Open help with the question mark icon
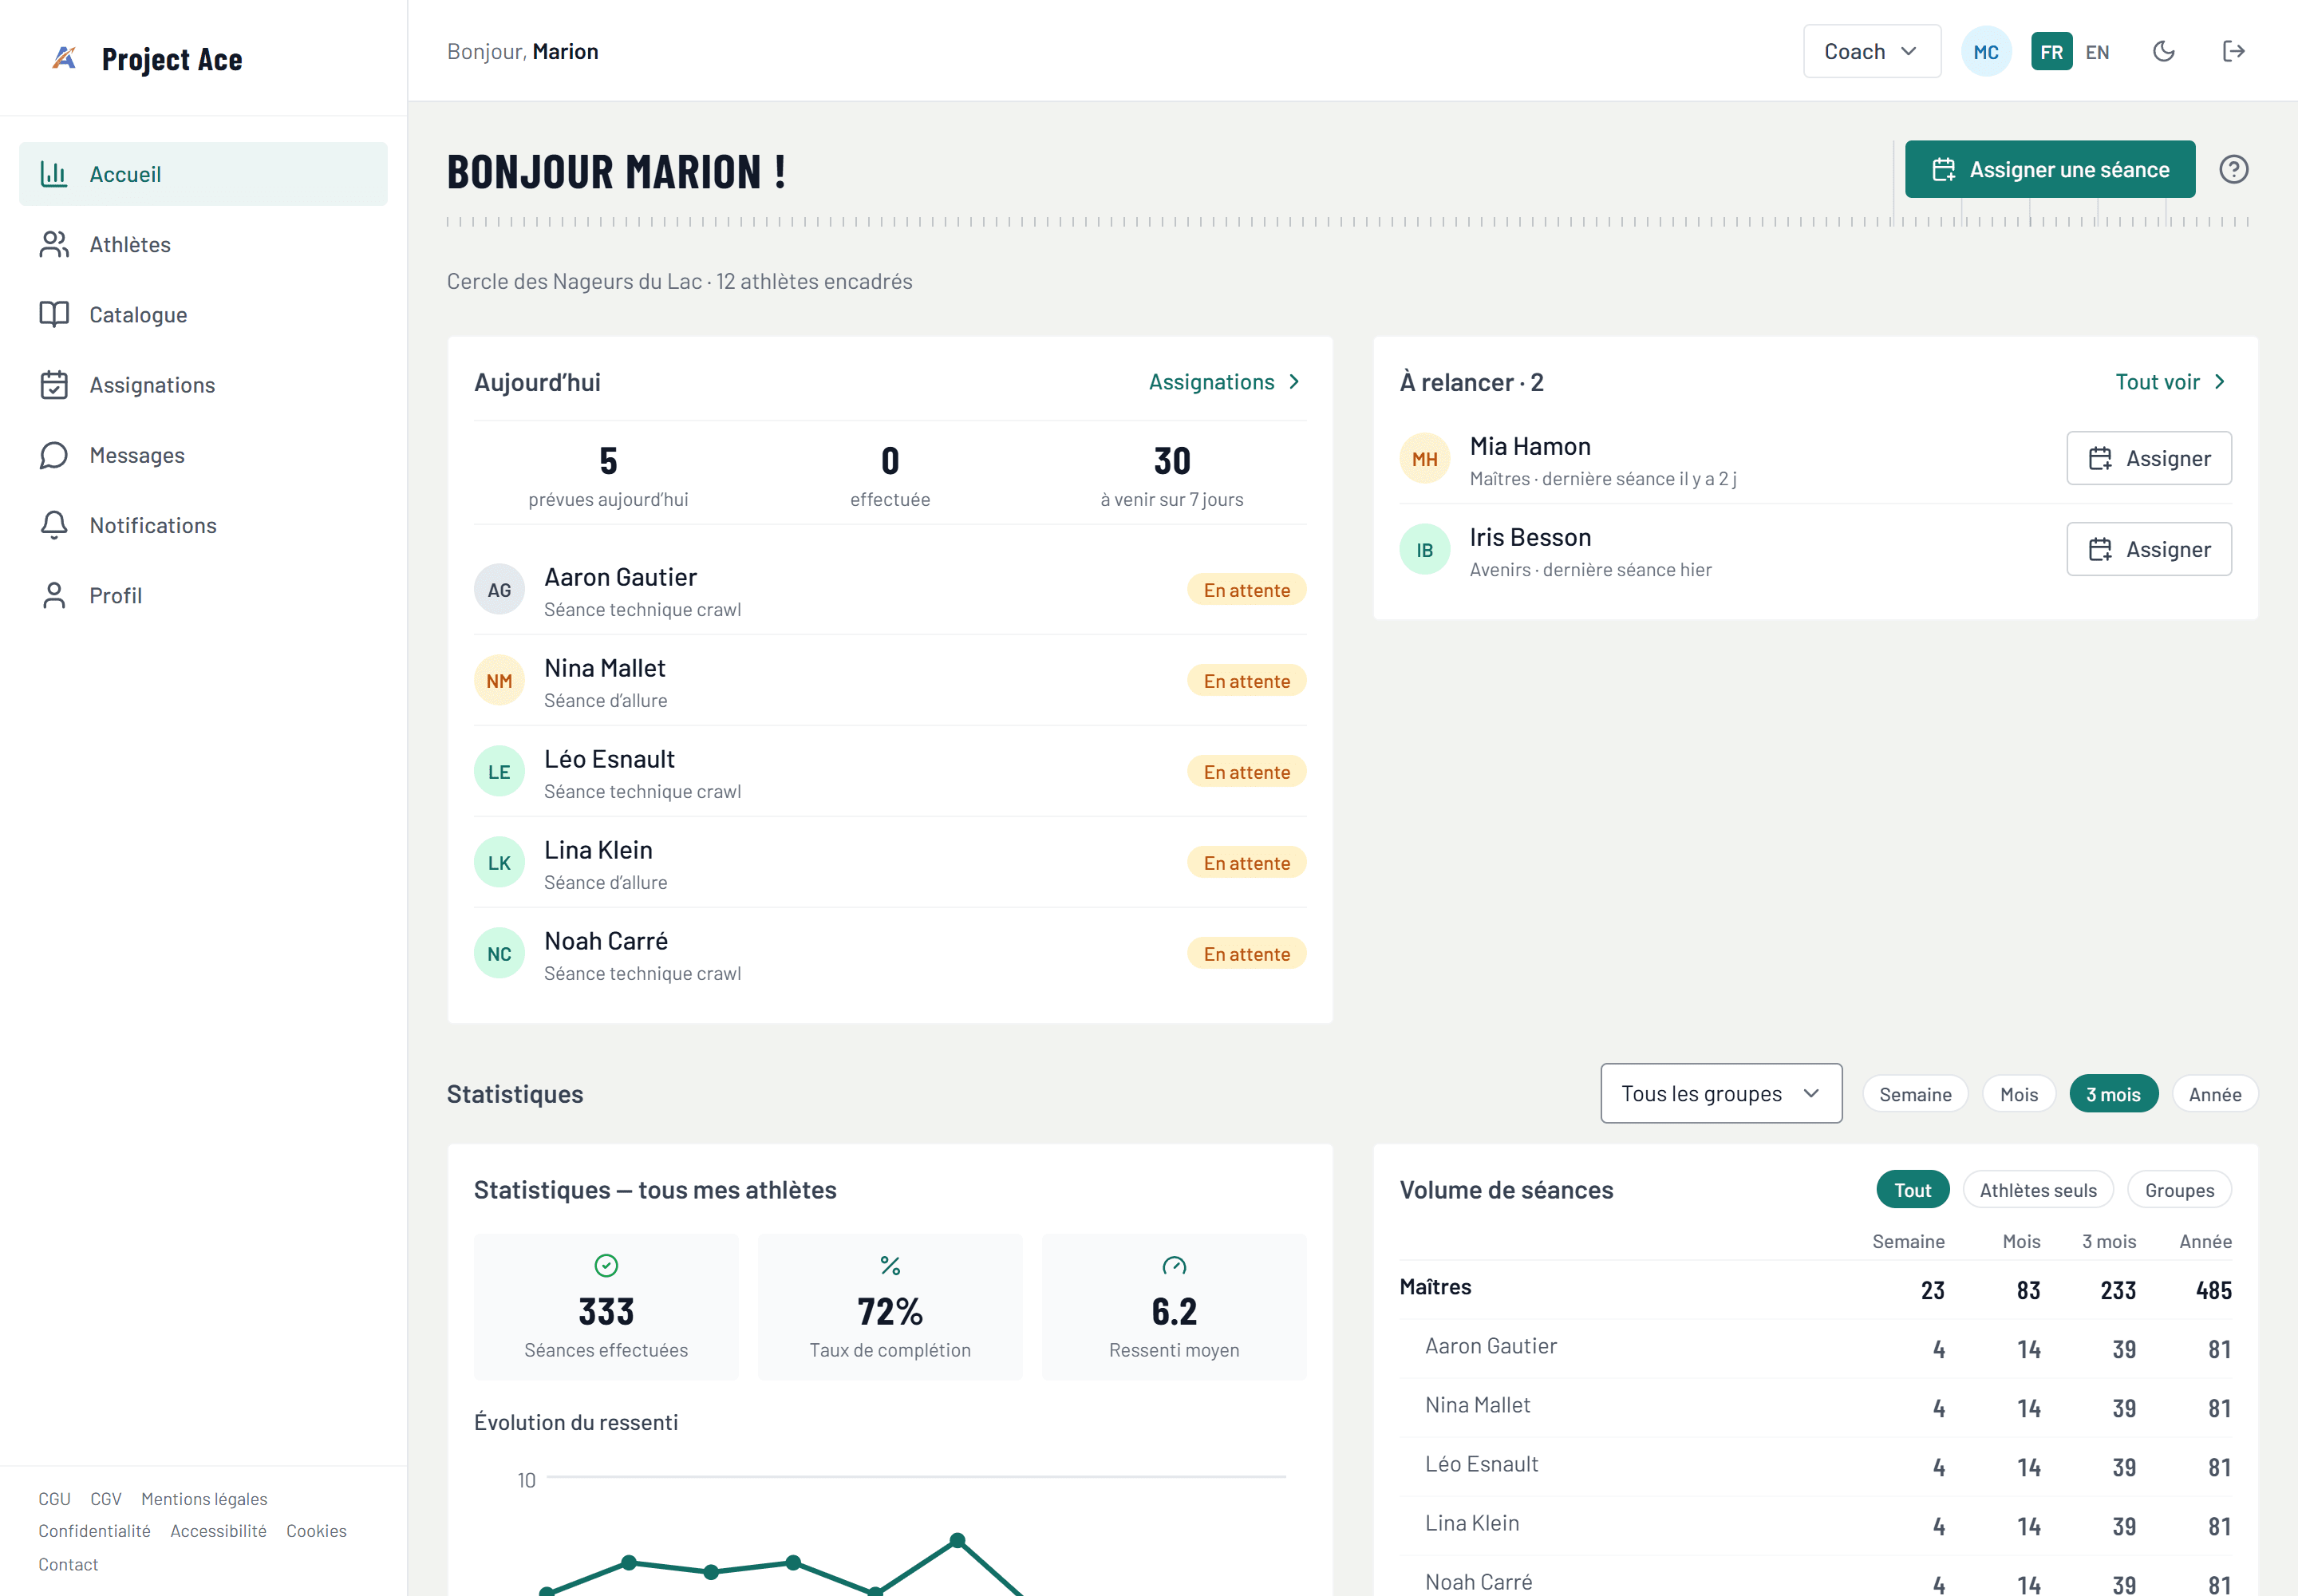 click(2234, 169)
